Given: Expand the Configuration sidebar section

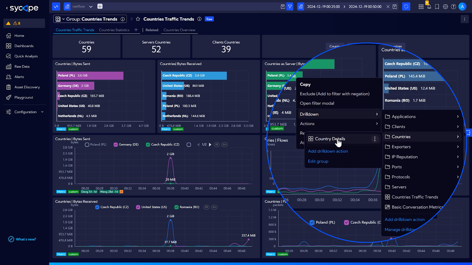Looking at the screenshot, I should [25, 112].
